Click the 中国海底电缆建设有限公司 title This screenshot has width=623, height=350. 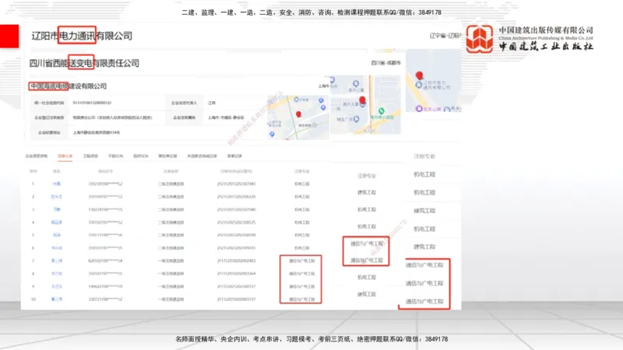(x=69, y=86)
